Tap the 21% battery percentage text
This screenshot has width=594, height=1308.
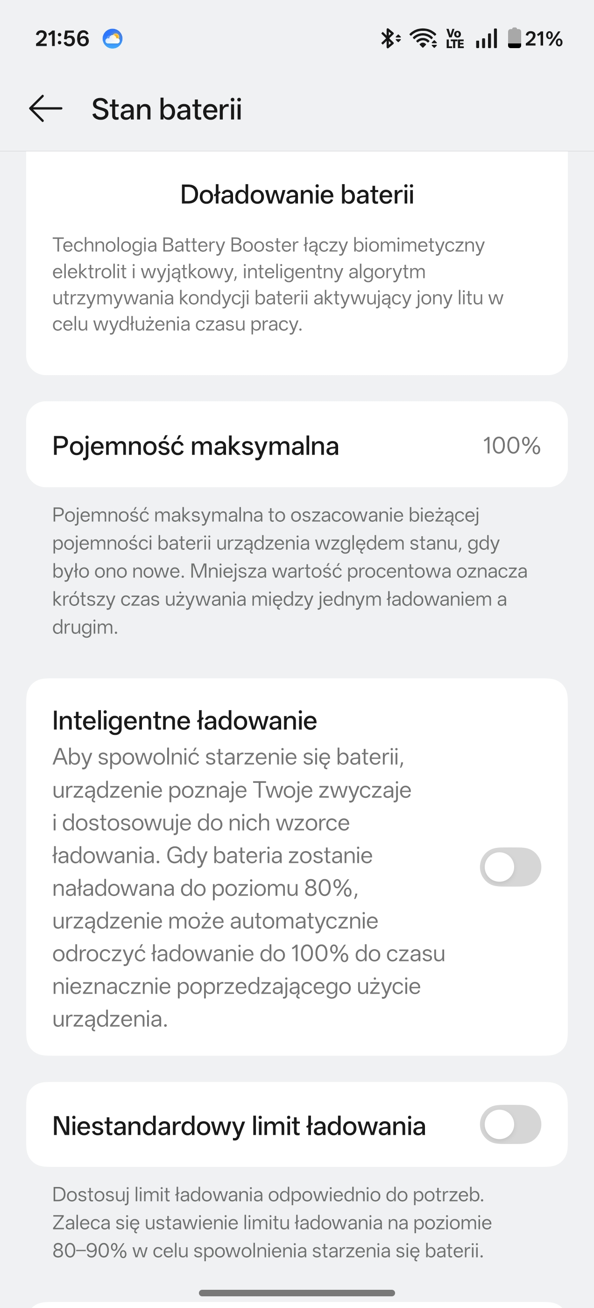pos(544,39)
